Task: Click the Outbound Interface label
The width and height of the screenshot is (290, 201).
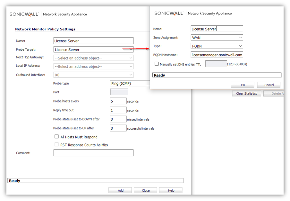Action: point(30,75)
